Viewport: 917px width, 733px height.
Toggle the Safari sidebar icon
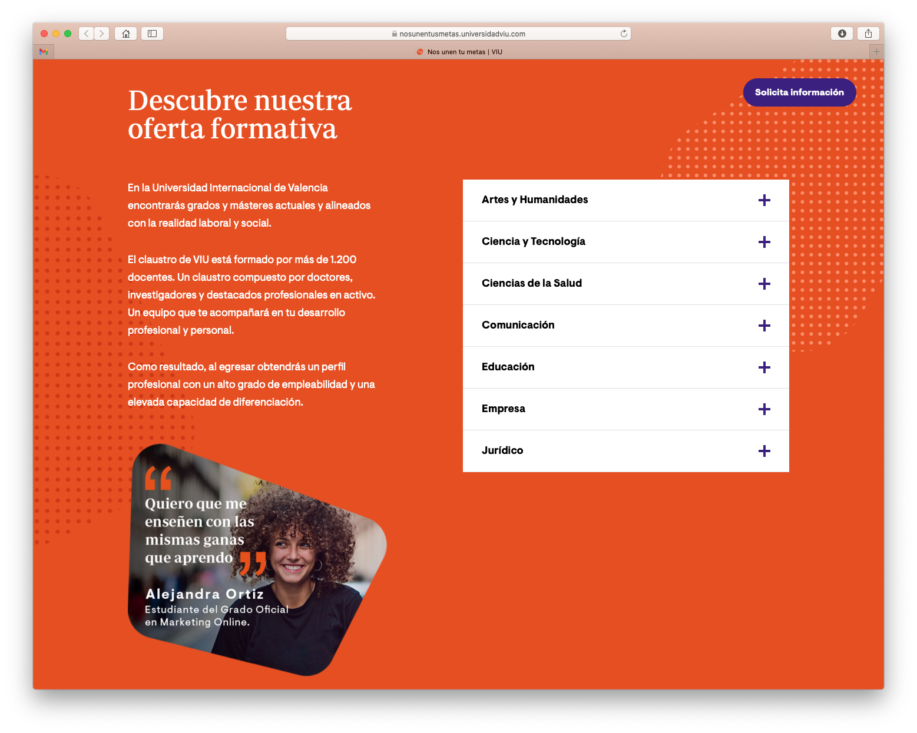click(x=152, y=34)
